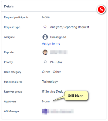Click the Details panel heading
This screenshot has width=108, height=121.
(x=9, y=6)
